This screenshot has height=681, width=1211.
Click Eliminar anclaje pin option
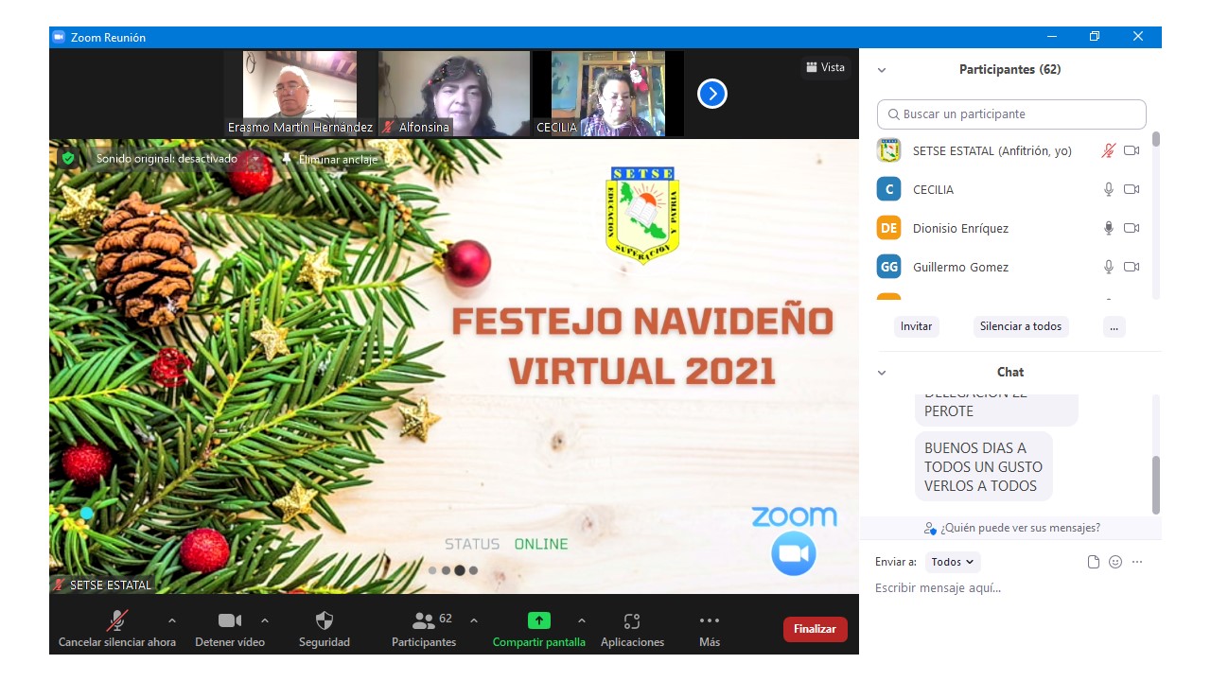[329, 159]
